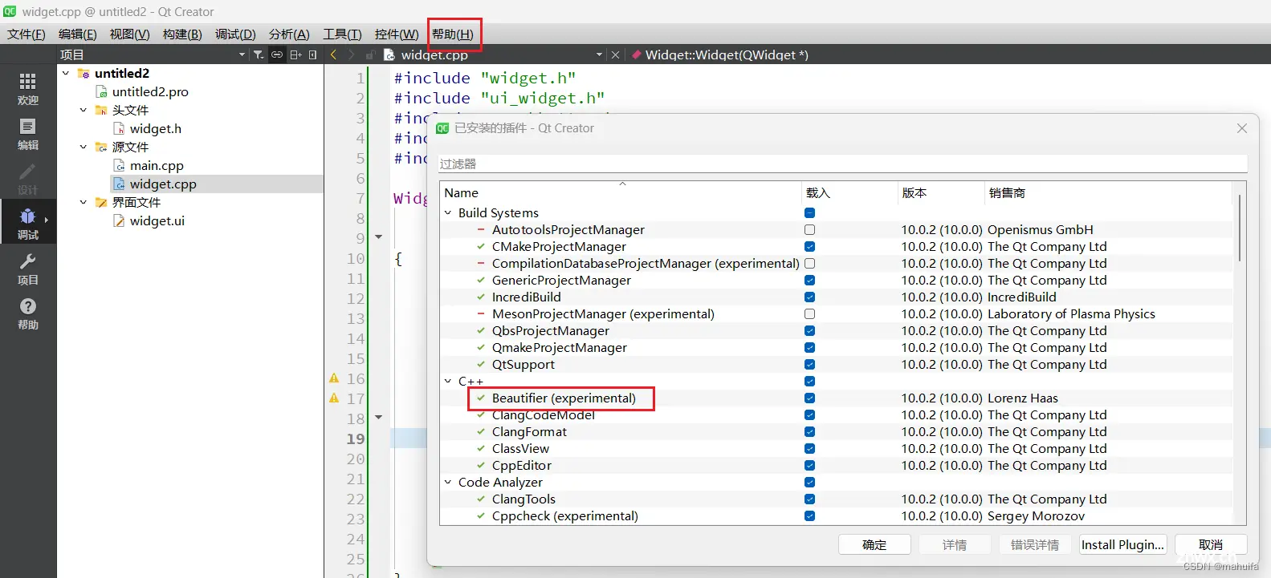Close the installed plugins dialog

click(x=1242, y=128)
